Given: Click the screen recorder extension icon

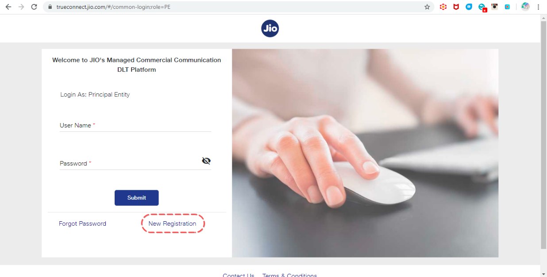Looking at the screenshot, I should [x=508, y=7].
